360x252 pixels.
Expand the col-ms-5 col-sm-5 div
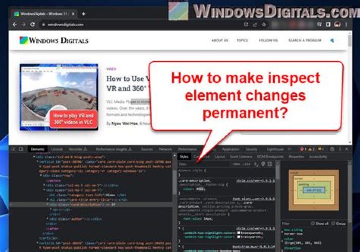point(44,185)
